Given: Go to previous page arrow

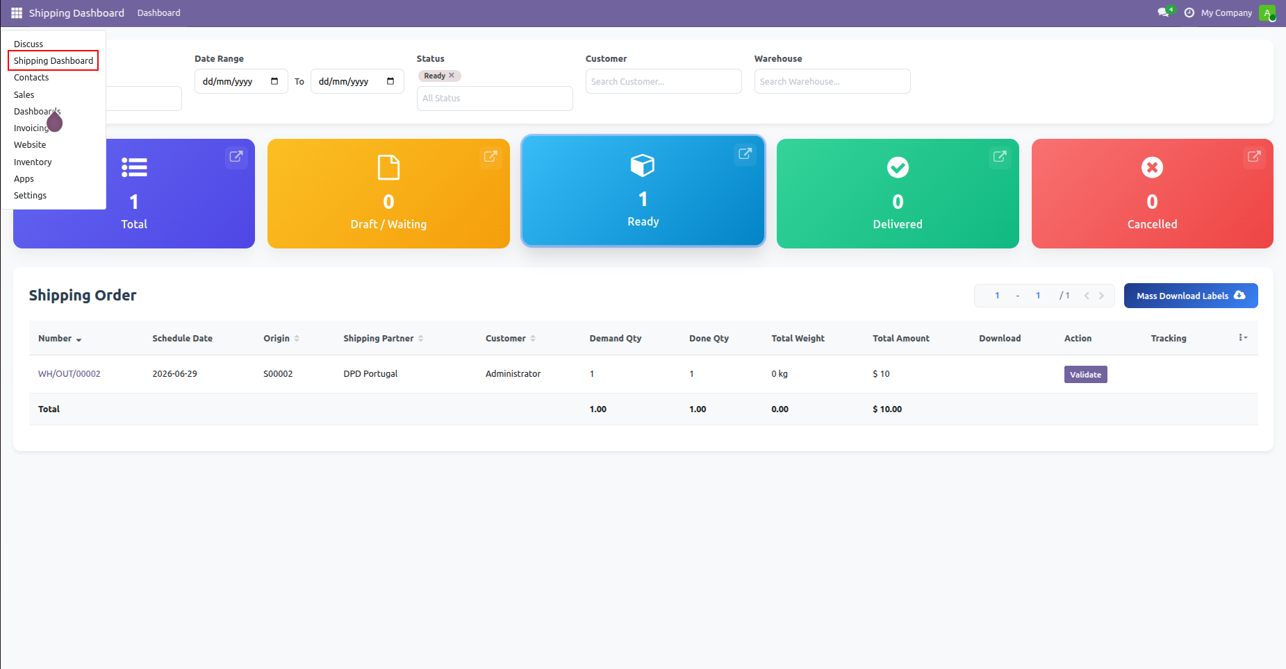Looking at the screenshot, I should (x=1087, y=296).
